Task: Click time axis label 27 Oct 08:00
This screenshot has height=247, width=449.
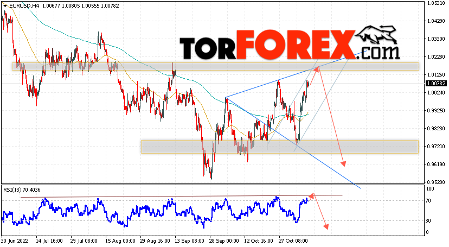Action: (x=293, y=240)
